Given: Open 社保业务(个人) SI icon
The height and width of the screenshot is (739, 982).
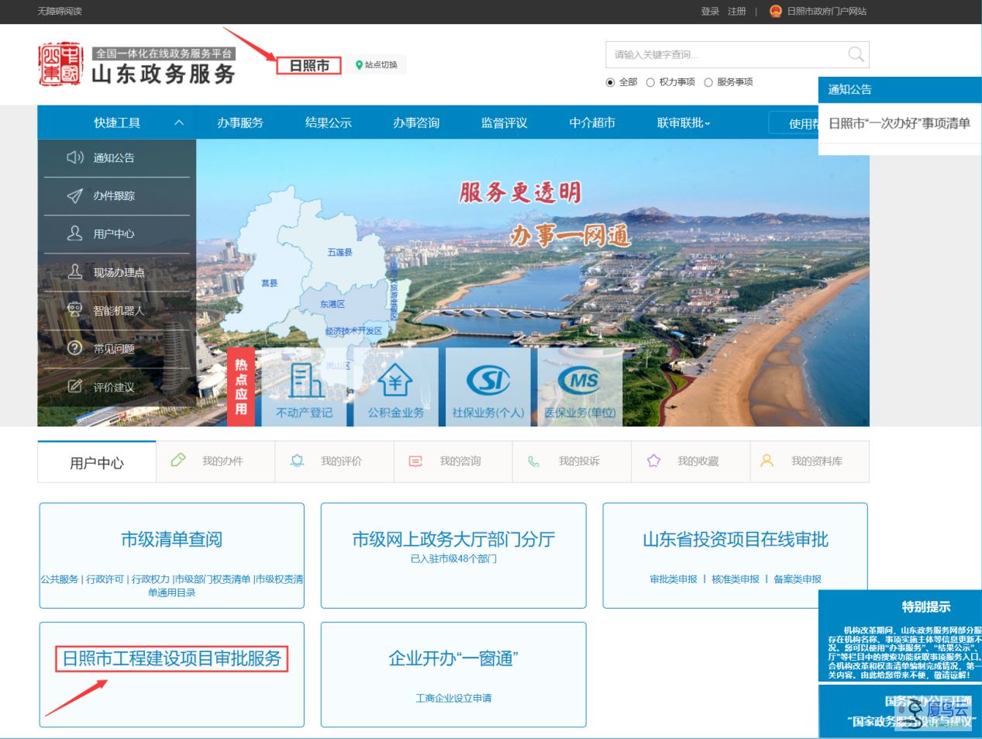Looking at the screenshot, I should pos(488,380).
